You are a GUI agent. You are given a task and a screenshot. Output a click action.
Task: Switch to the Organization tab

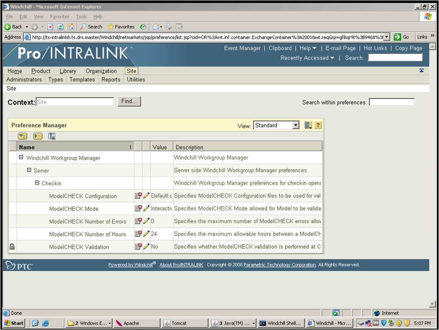(101, 71)
